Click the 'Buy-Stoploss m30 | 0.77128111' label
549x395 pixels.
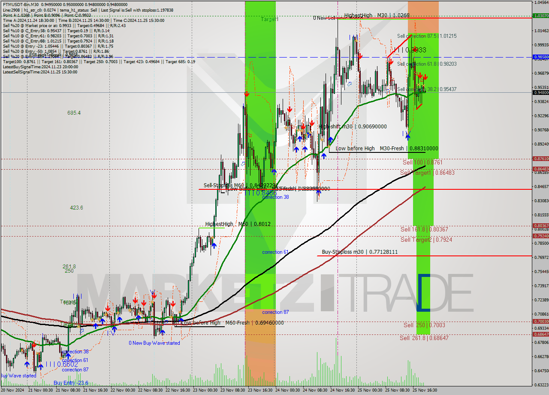click(x=360, y=252)
